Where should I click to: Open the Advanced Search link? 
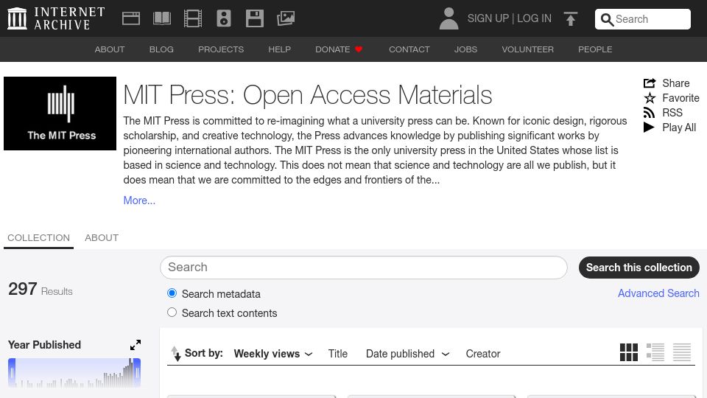(x=658, y=293)
